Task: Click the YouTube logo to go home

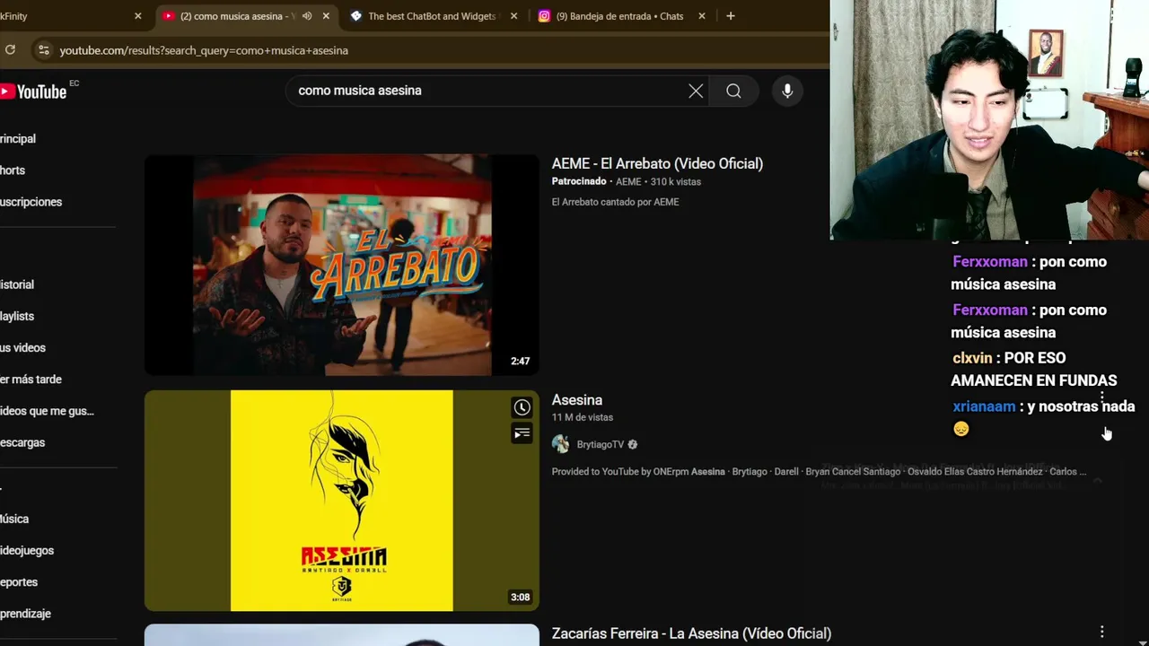Action: click(x=33, y=91)
